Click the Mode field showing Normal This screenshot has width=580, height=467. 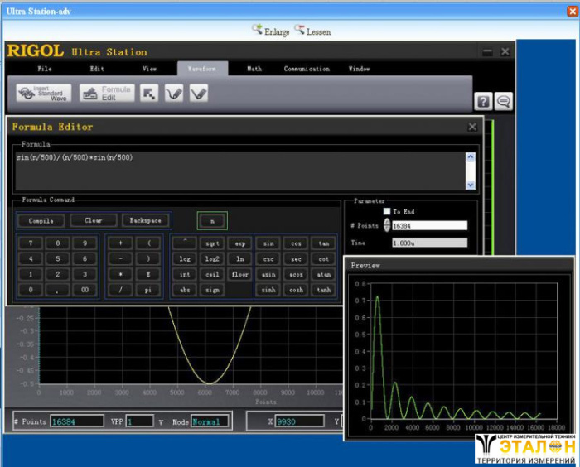(210, 421)
